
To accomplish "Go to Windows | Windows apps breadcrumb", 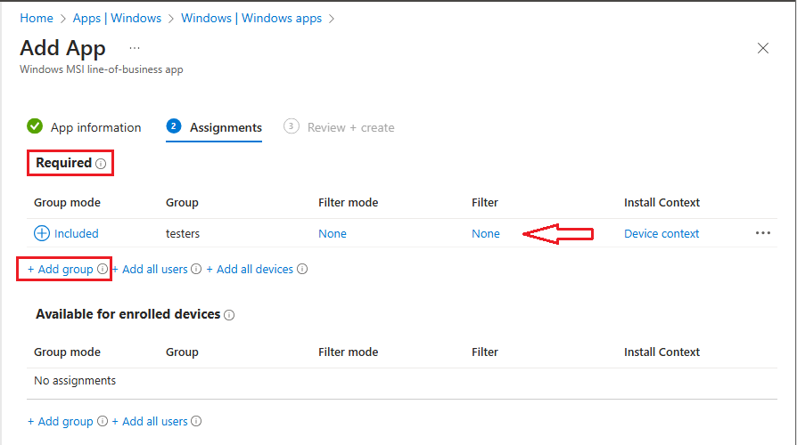I will click(251, 19).
